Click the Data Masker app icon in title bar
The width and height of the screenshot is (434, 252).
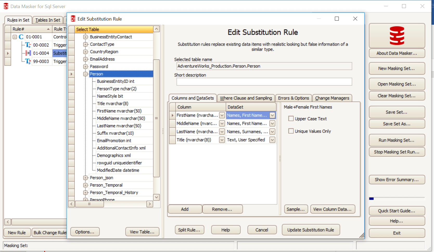pos(6,6)
